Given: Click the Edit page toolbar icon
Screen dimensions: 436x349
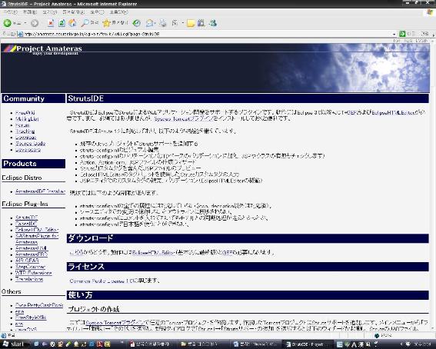Looking at the screenshot, I should pyautogui.click(x=175, y=23).
